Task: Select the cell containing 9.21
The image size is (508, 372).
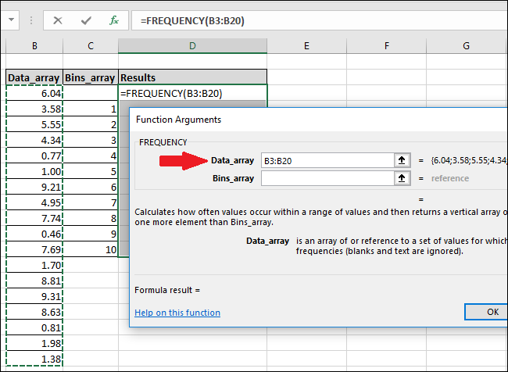Action: tap(34, 188)
